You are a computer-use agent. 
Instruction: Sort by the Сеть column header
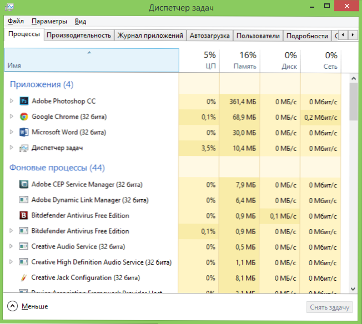click(321, 60)
